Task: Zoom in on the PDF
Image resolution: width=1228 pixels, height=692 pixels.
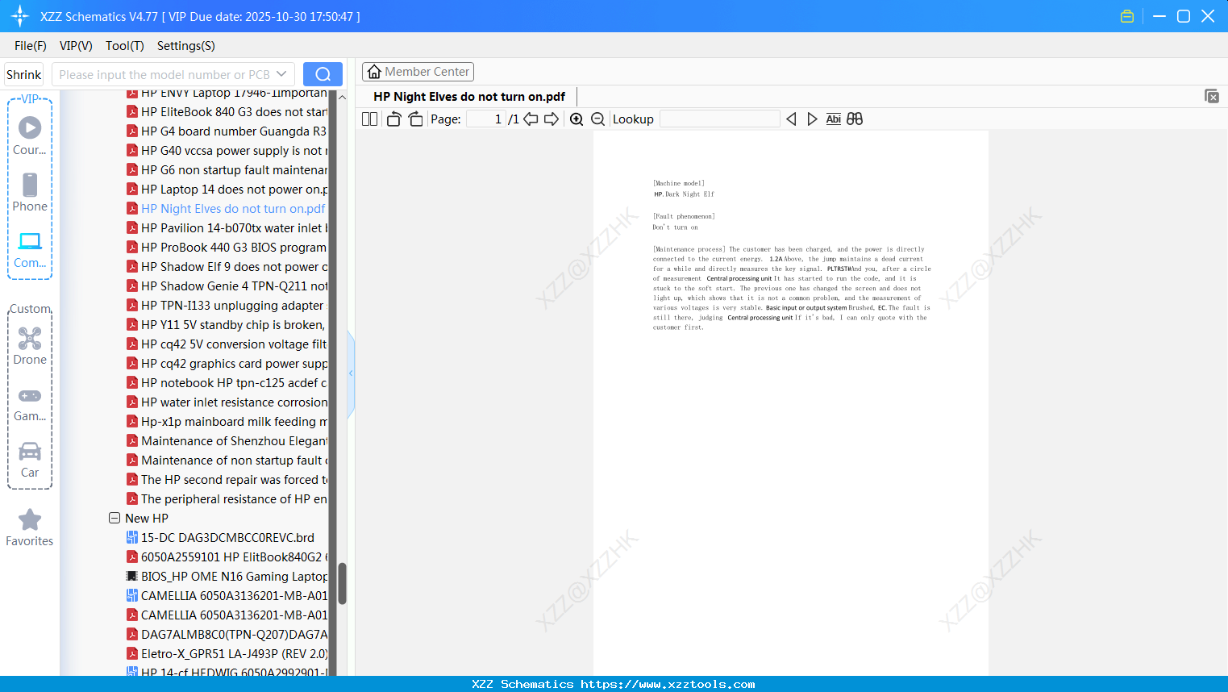Action: pos(577,119)
